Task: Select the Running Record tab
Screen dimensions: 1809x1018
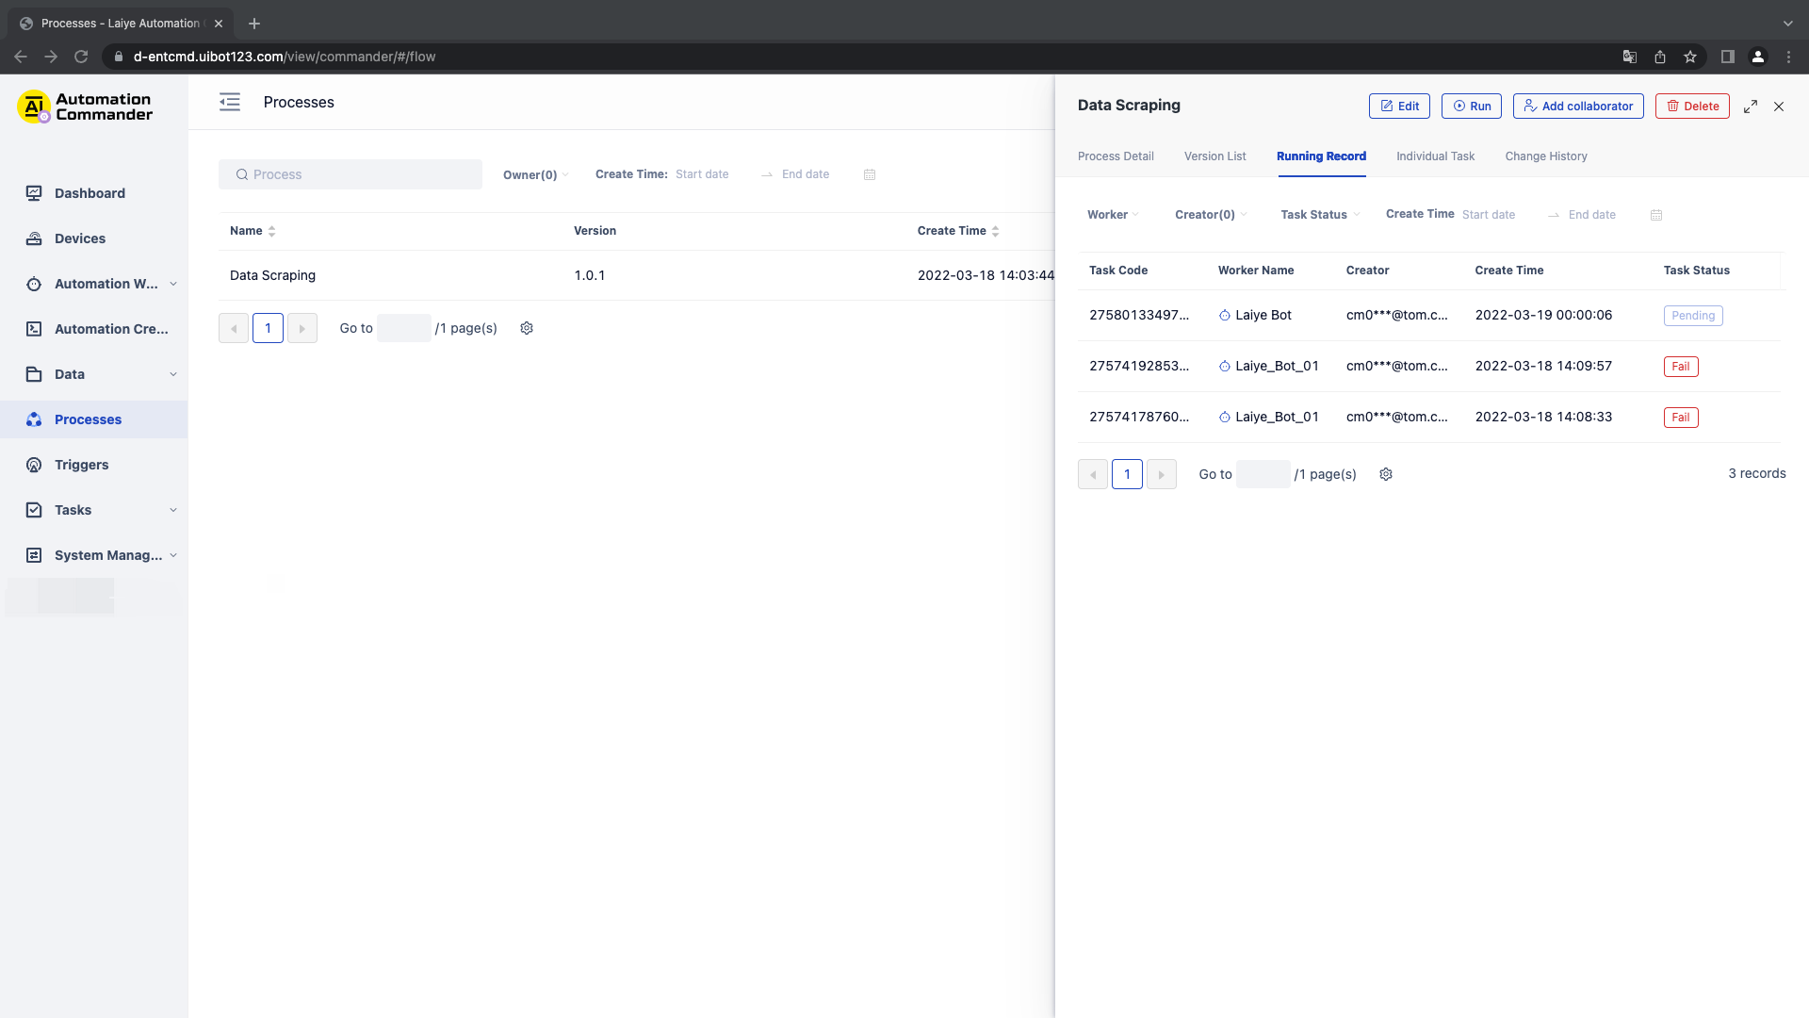Action: point(1321,156)
